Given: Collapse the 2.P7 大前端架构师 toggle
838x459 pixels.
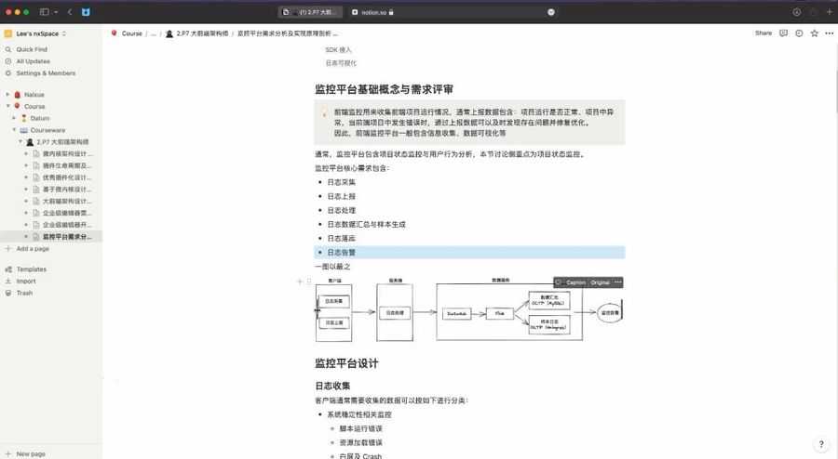Looking at the screenshot, I should 20,142.
